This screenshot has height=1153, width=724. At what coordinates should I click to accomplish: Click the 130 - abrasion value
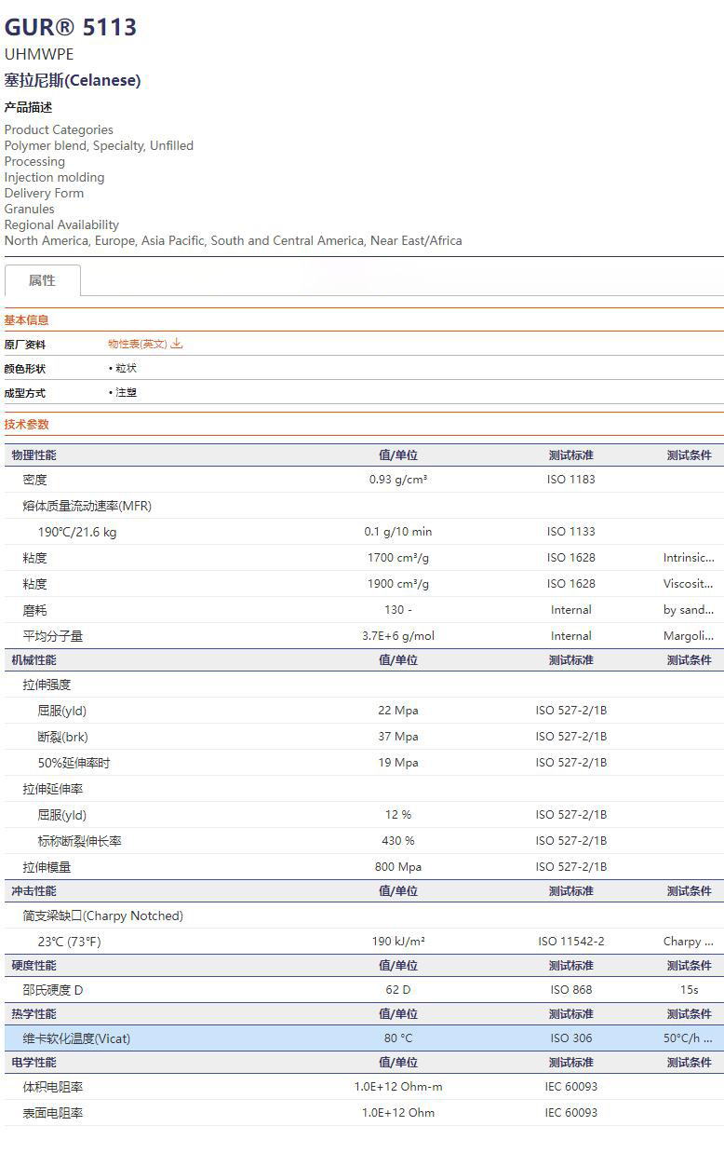point(398,610)
